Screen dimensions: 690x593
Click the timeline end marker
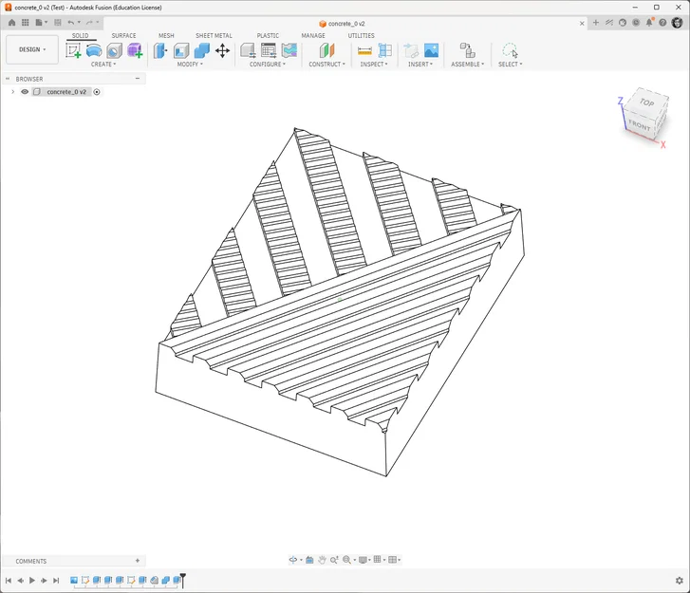click(182, 580)
